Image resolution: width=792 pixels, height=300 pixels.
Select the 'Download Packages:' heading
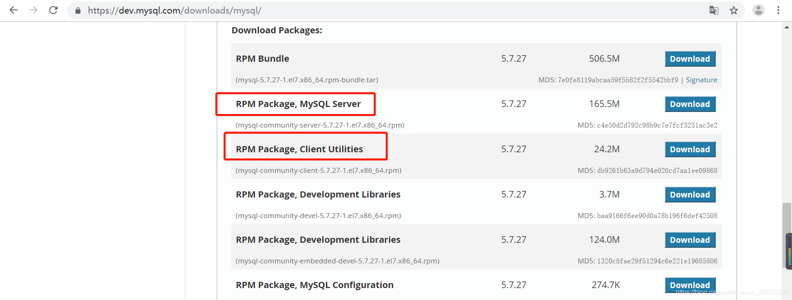pos(277,30)
